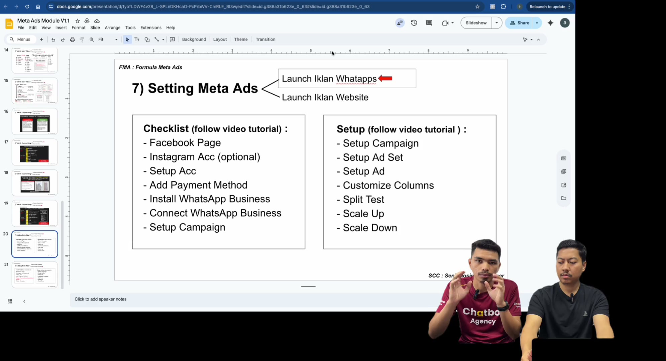Screen dimensions: 666x361
Task: Search the Menus box
Action: pyautogui.click(x=21, y=39)
